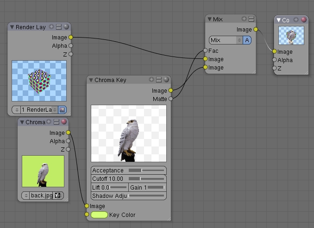Collapse the Chroma Key node triangle
314x228 pixels.
click(x=91, y=80)
